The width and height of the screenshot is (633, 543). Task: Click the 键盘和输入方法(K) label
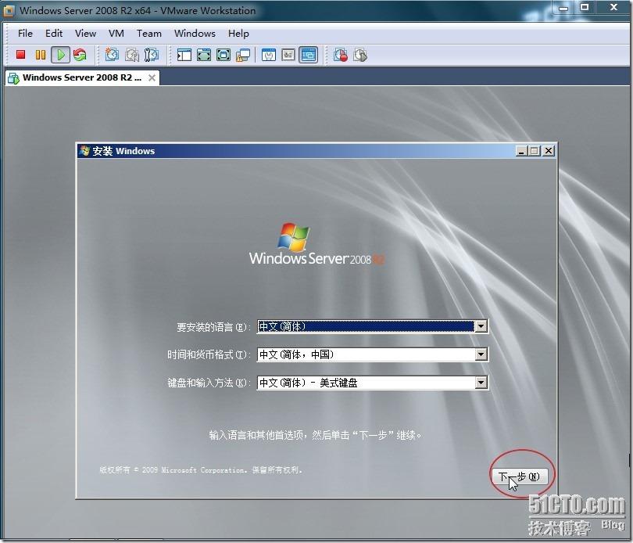pos(209,383)
